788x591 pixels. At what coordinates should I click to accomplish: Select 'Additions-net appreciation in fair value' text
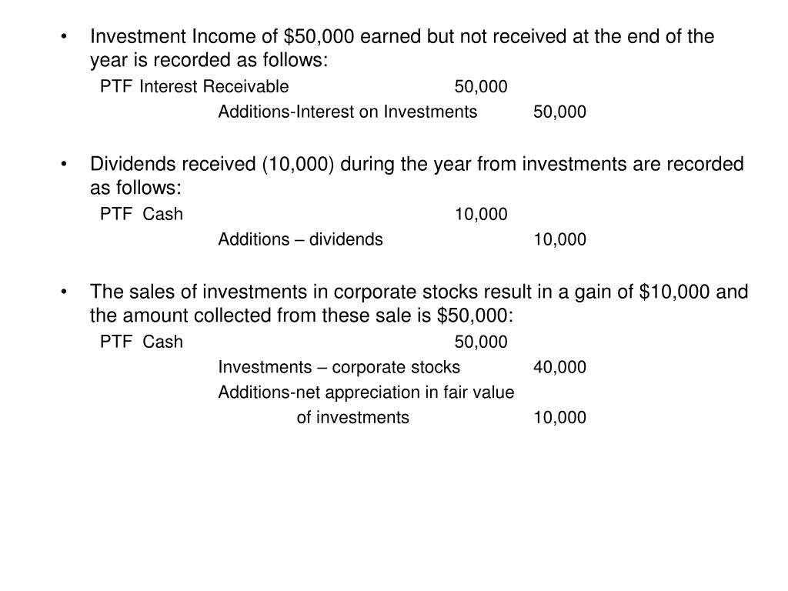pos(366,392)
